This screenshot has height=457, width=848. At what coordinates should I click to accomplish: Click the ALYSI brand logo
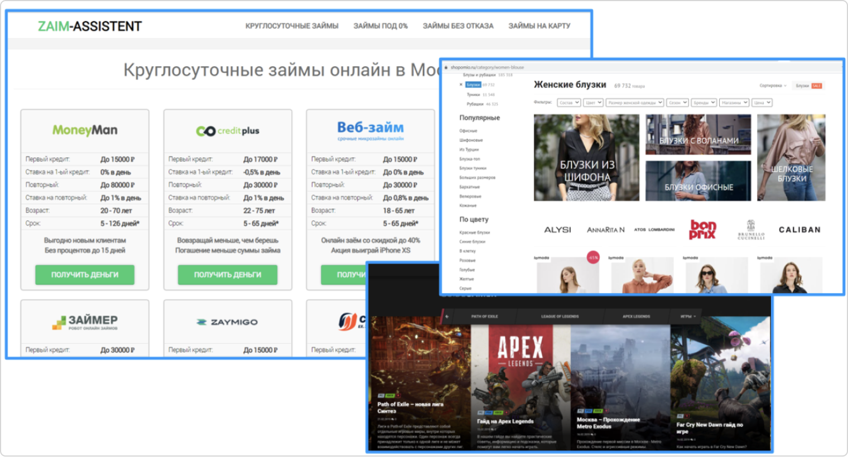(557, 230)
